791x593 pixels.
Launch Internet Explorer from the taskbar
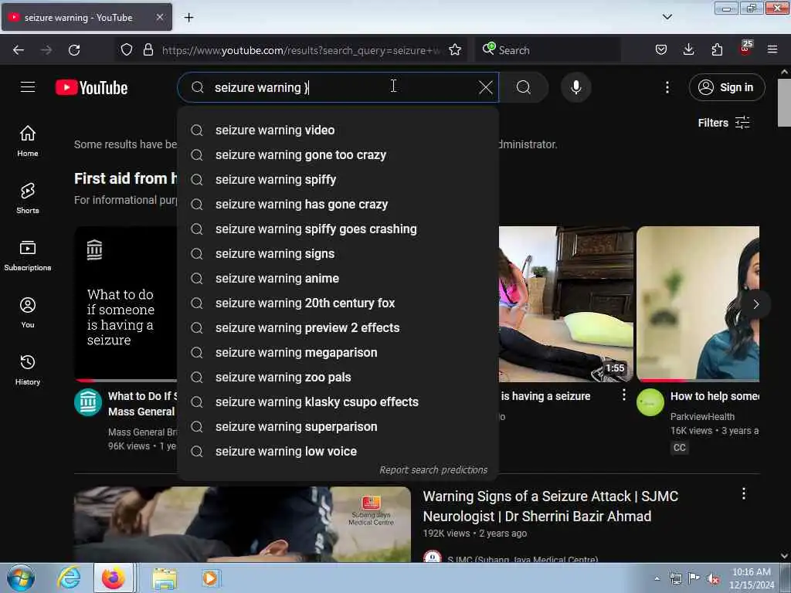69,578
